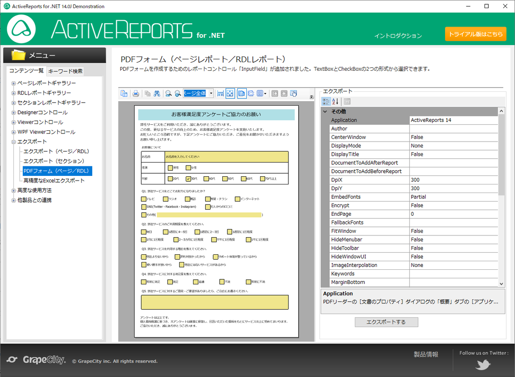
Task: Check the 毎日 checkbox in Q2
Action: [143, 232]
